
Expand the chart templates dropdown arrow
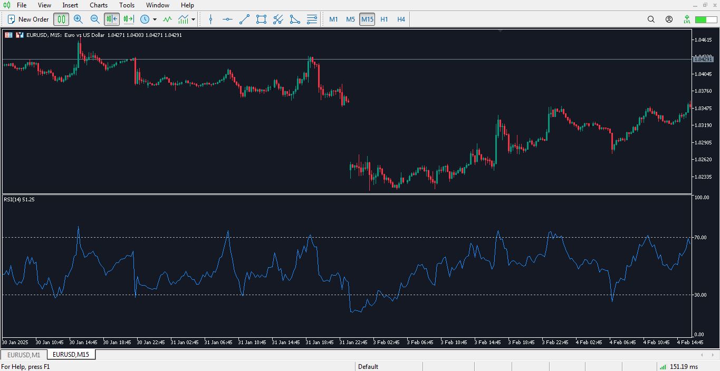pyautogui.click(x=193, y=19)
